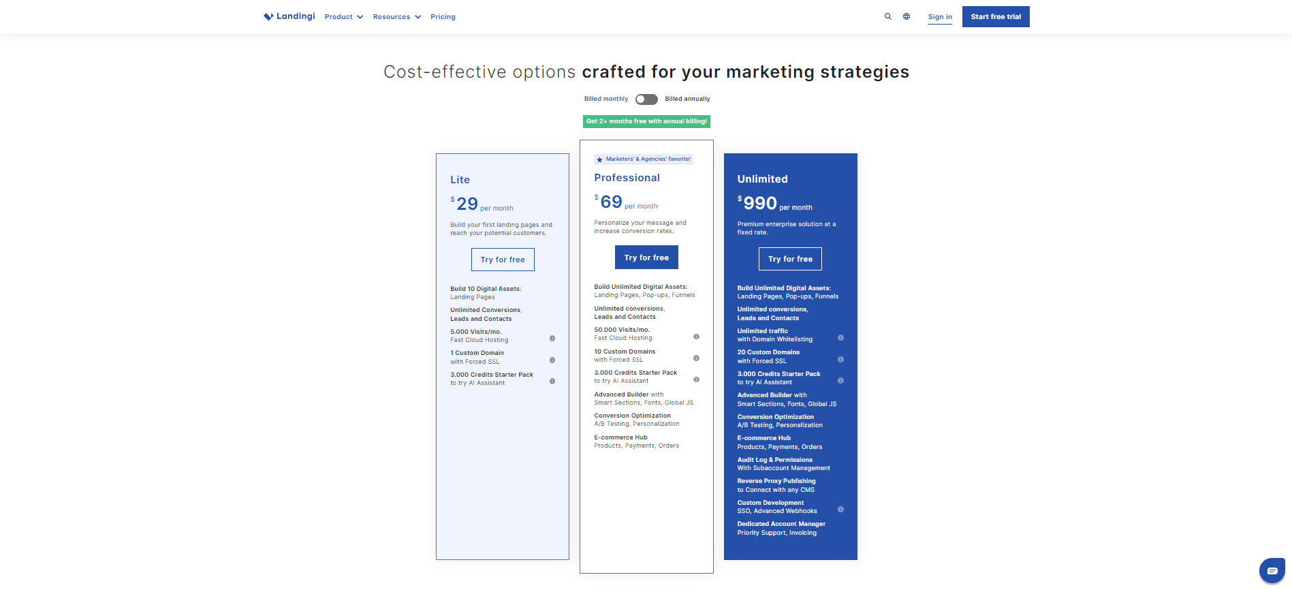Image resolution: width=1292 pixels, height=590 pixels.
Task: Click Unlimited plan Conversion Optimization text
Action: point(779,421)
